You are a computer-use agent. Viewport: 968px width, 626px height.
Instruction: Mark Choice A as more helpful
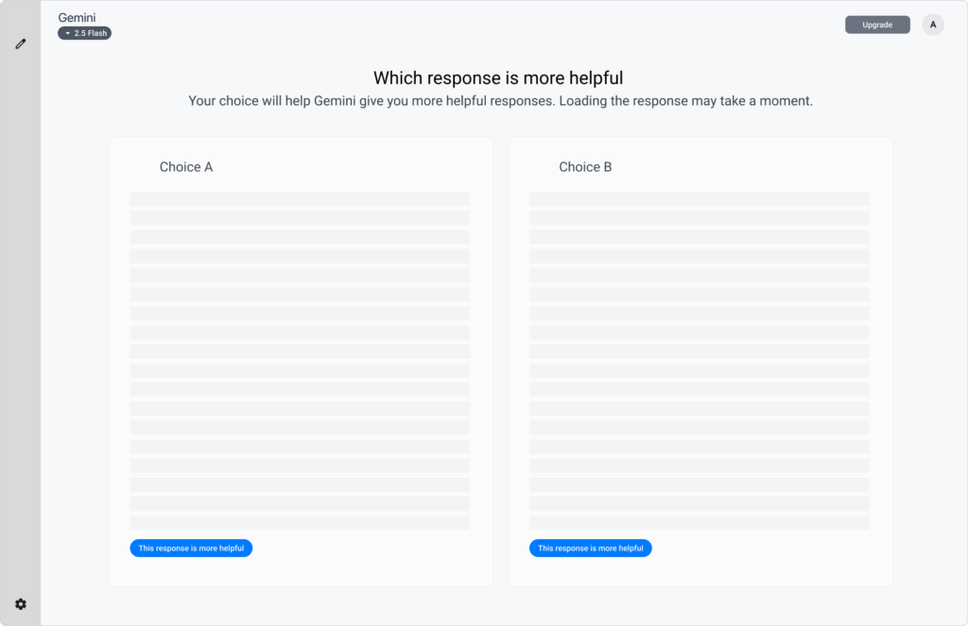point(191,548)
